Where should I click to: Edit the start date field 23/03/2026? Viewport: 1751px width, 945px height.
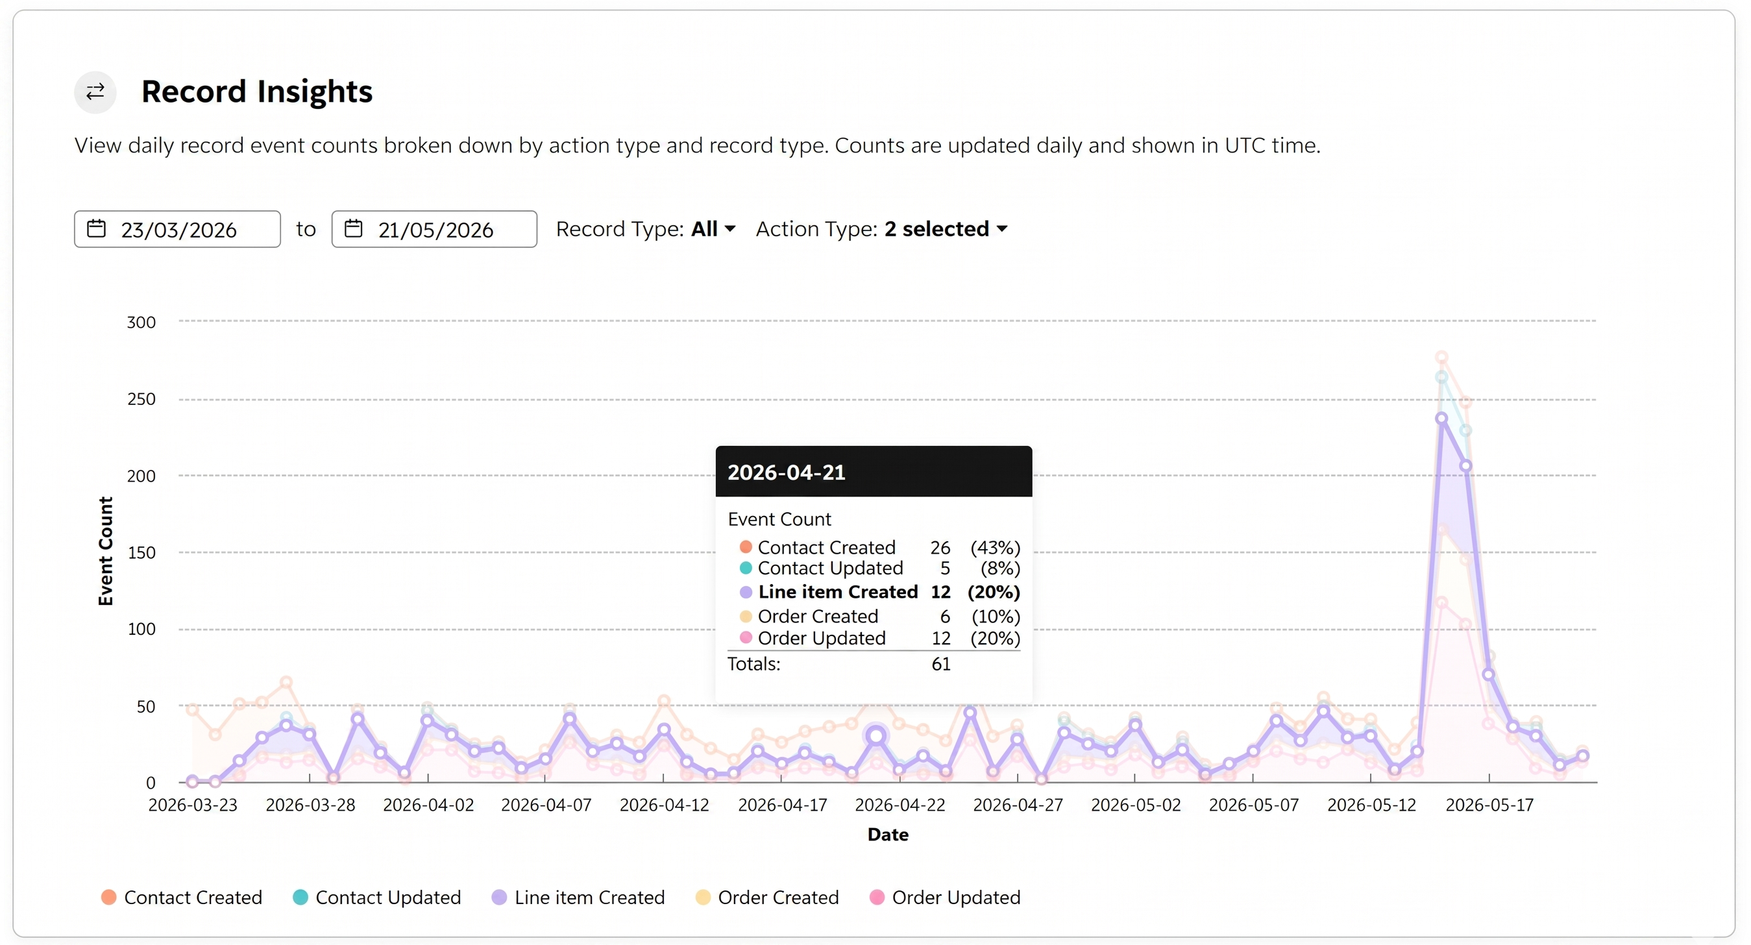[x=177, y=229]
